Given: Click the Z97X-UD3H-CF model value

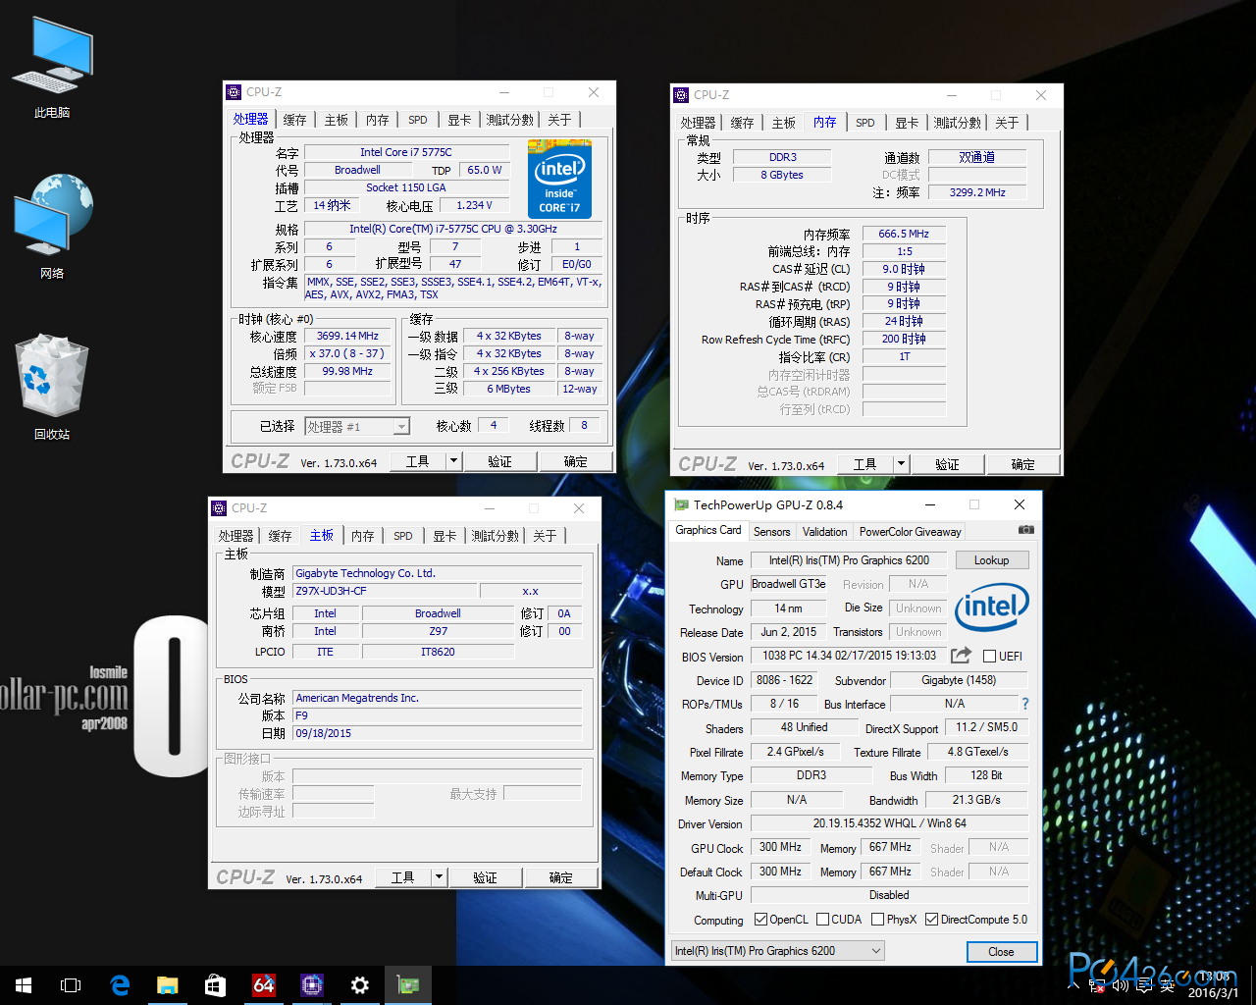Looking at the screenshot, I should pos(385,591).
